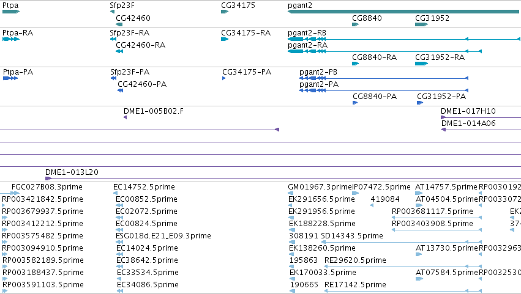Select the EK291656.5prime EST label

point(321,199)
